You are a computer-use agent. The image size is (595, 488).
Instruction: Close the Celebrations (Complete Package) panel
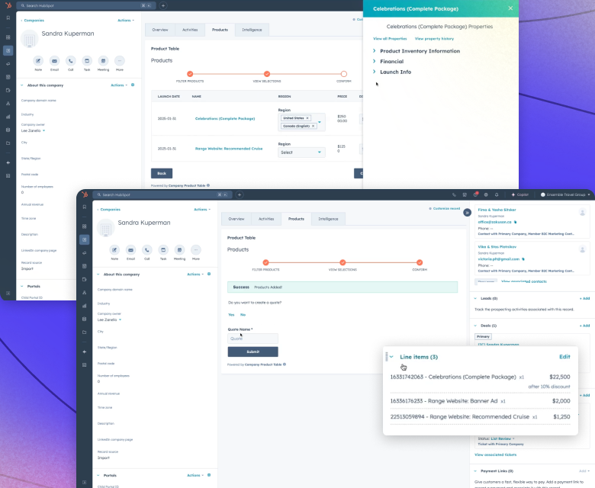point(510,8)
